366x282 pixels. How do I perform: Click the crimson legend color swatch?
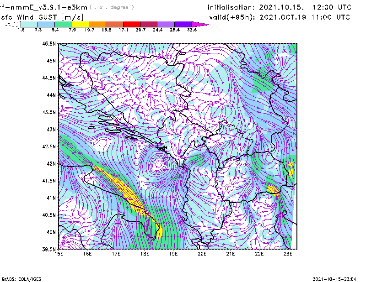point(149,24)
